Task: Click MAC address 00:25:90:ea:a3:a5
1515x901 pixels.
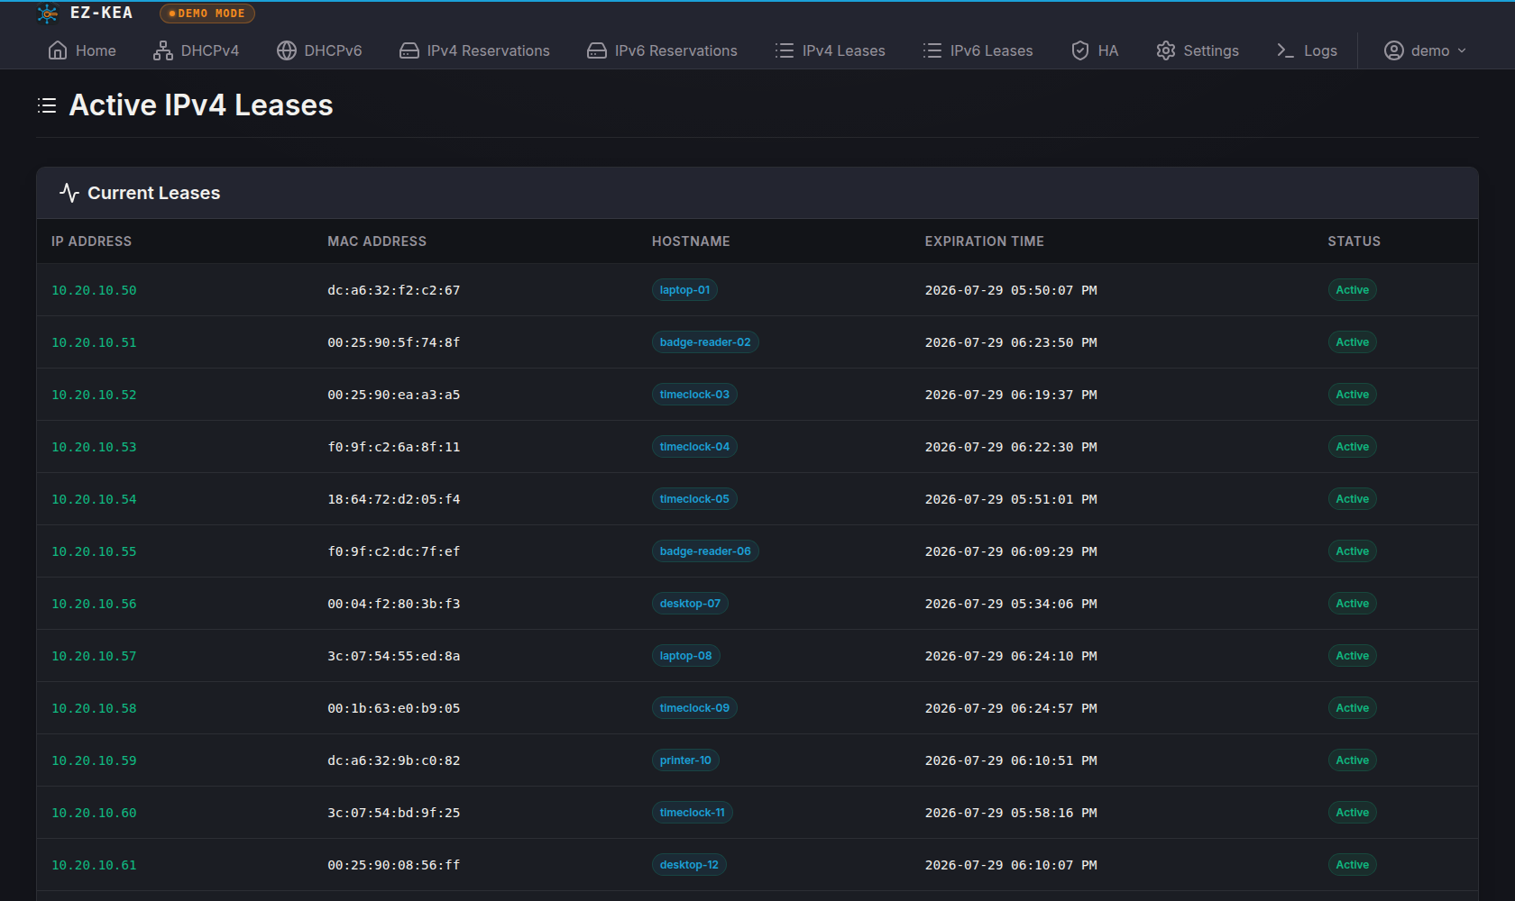Action: pos(393,395)
